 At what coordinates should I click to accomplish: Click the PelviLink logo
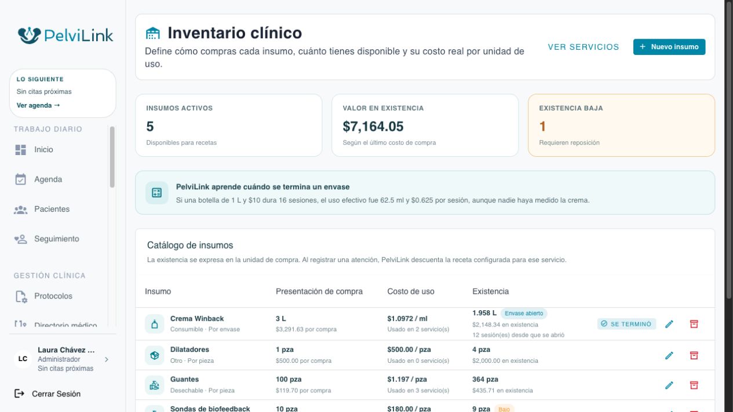pos(65,35)
